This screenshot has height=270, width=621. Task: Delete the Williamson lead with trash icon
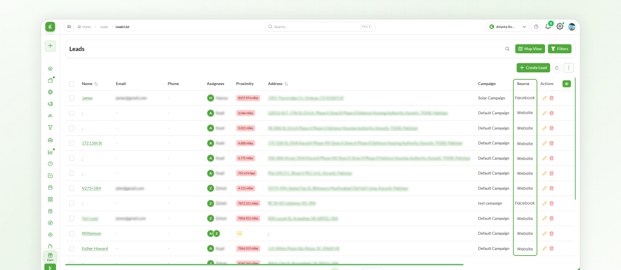click(x=551, y=234)
